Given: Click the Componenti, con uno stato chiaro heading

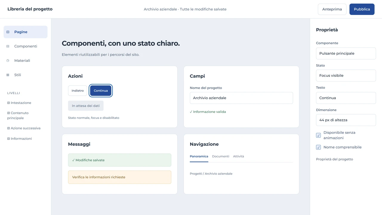Looking at the screenshot, I should pos(121,43).
